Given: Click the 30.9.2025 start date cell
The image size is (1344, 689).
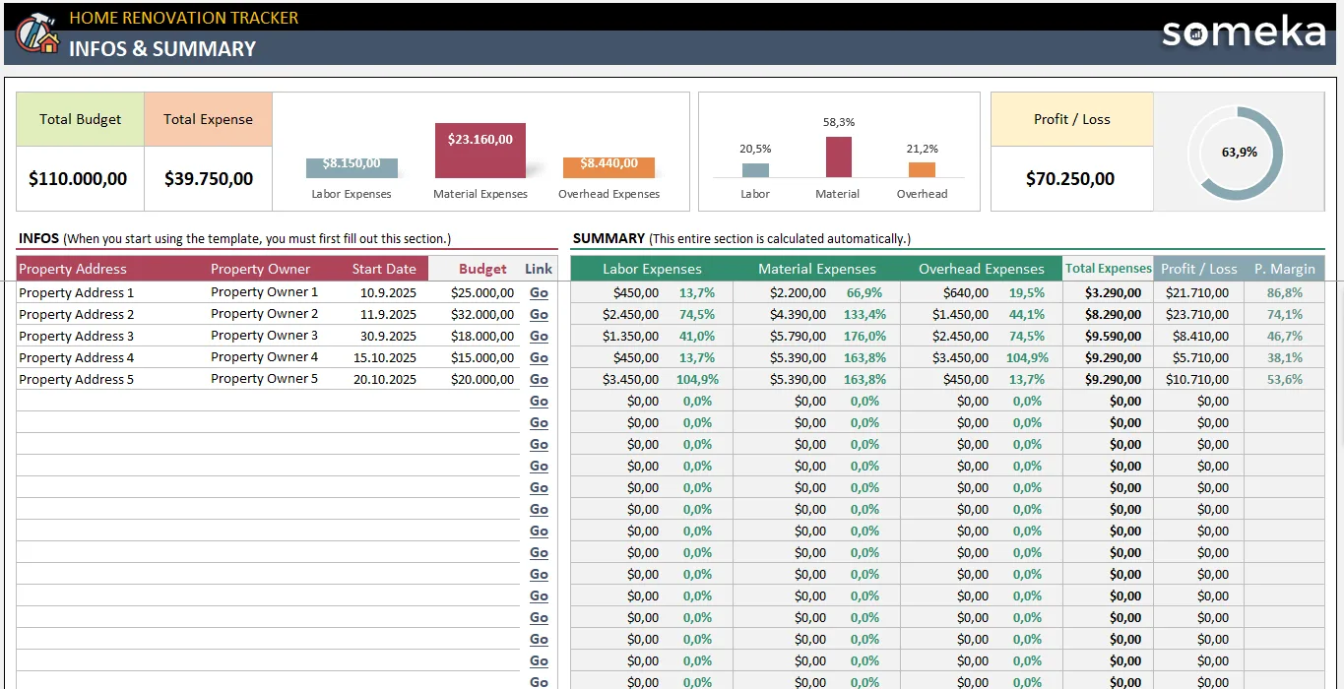Looking at the screenshot, I should tap(383, 336).
